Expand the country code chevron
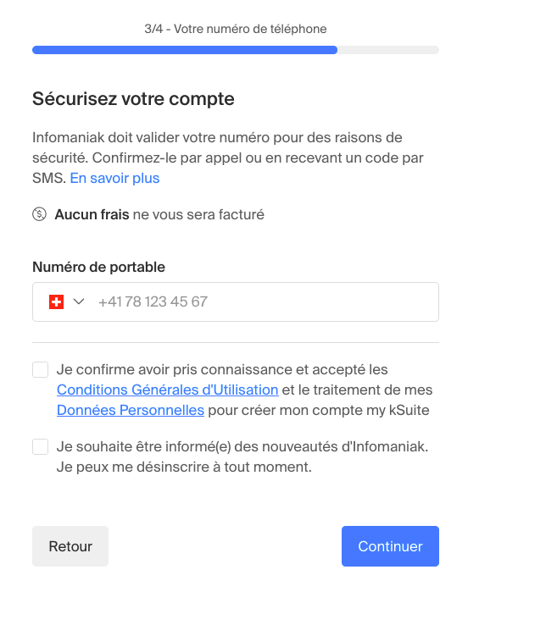The image size is (557, 625). [80, 301]
